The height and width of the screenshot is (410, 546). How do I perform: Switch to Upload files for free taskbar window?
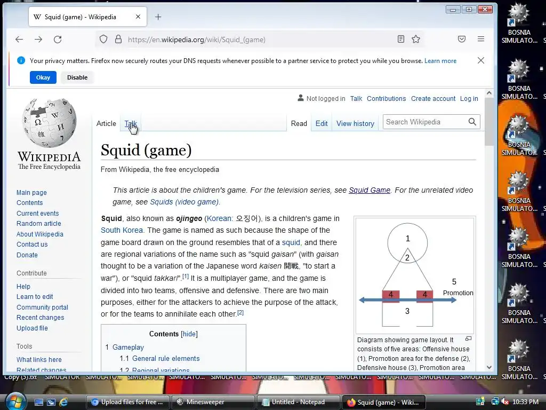[x=127, y=402]
